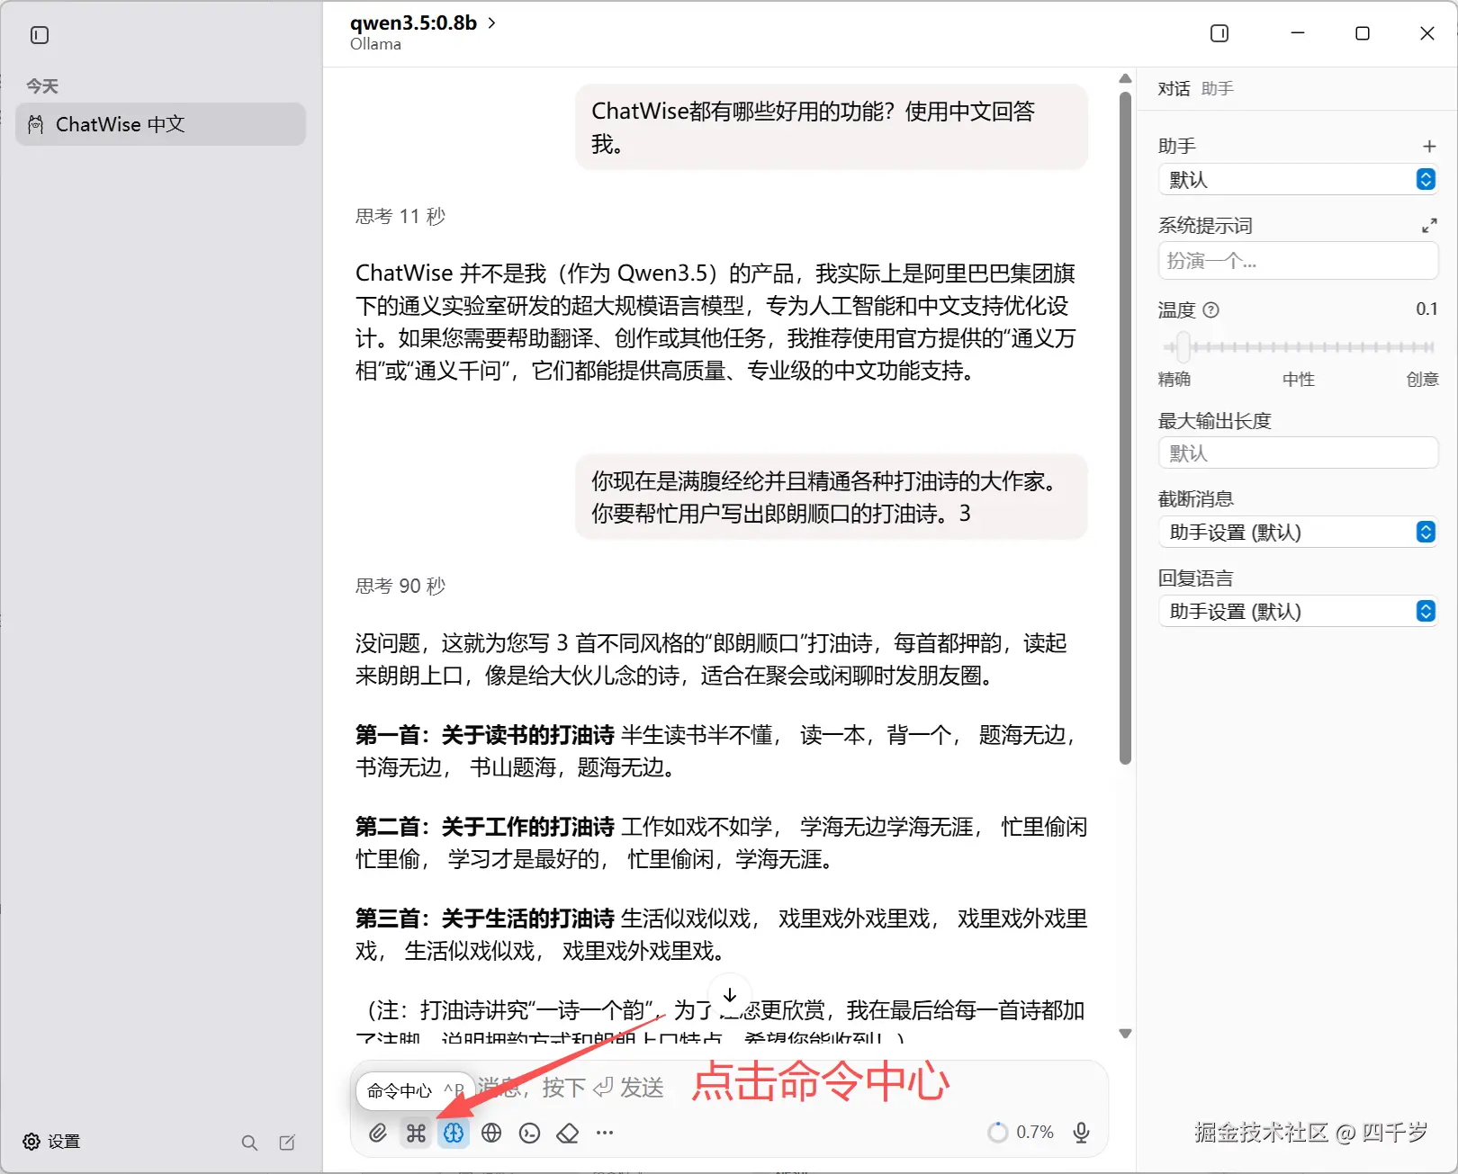Select the web search globe icon

491,1133
